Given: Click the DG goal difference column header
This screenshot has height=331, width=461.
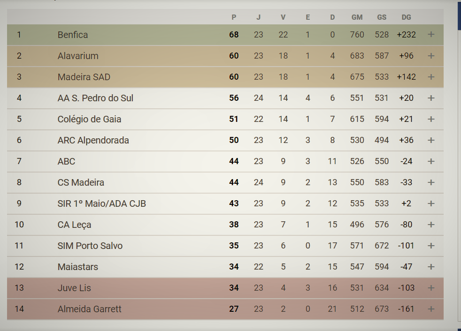Looking at the screenshot, I should [x=406, y=17].
